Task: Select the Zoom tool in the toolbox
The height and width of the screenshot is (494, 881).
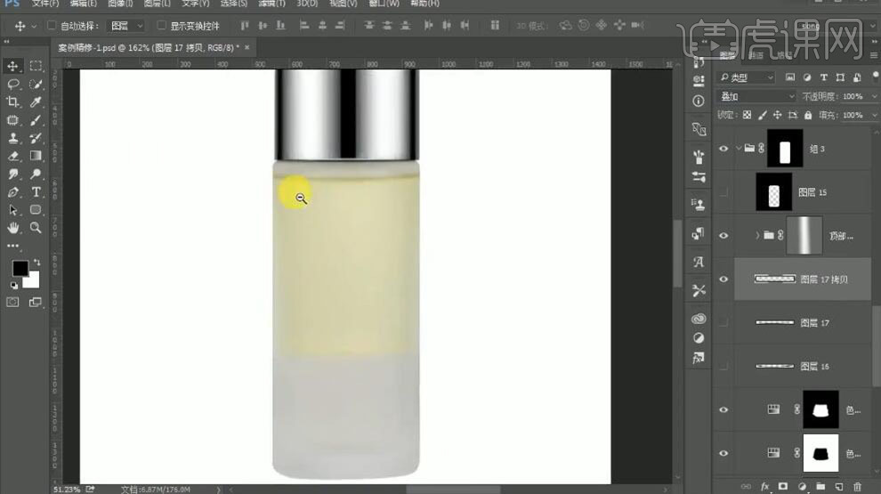Action: pos(36,228)
